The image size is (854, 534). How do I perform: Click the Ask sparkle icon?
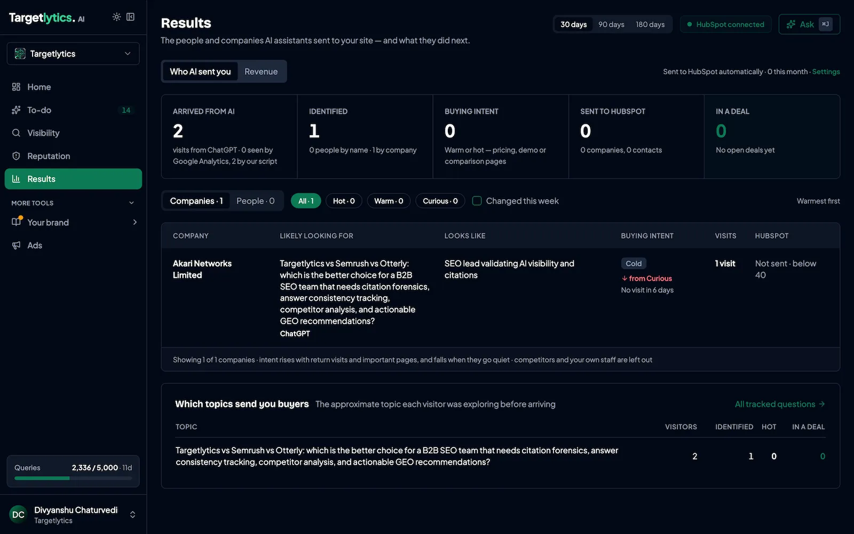791,25
